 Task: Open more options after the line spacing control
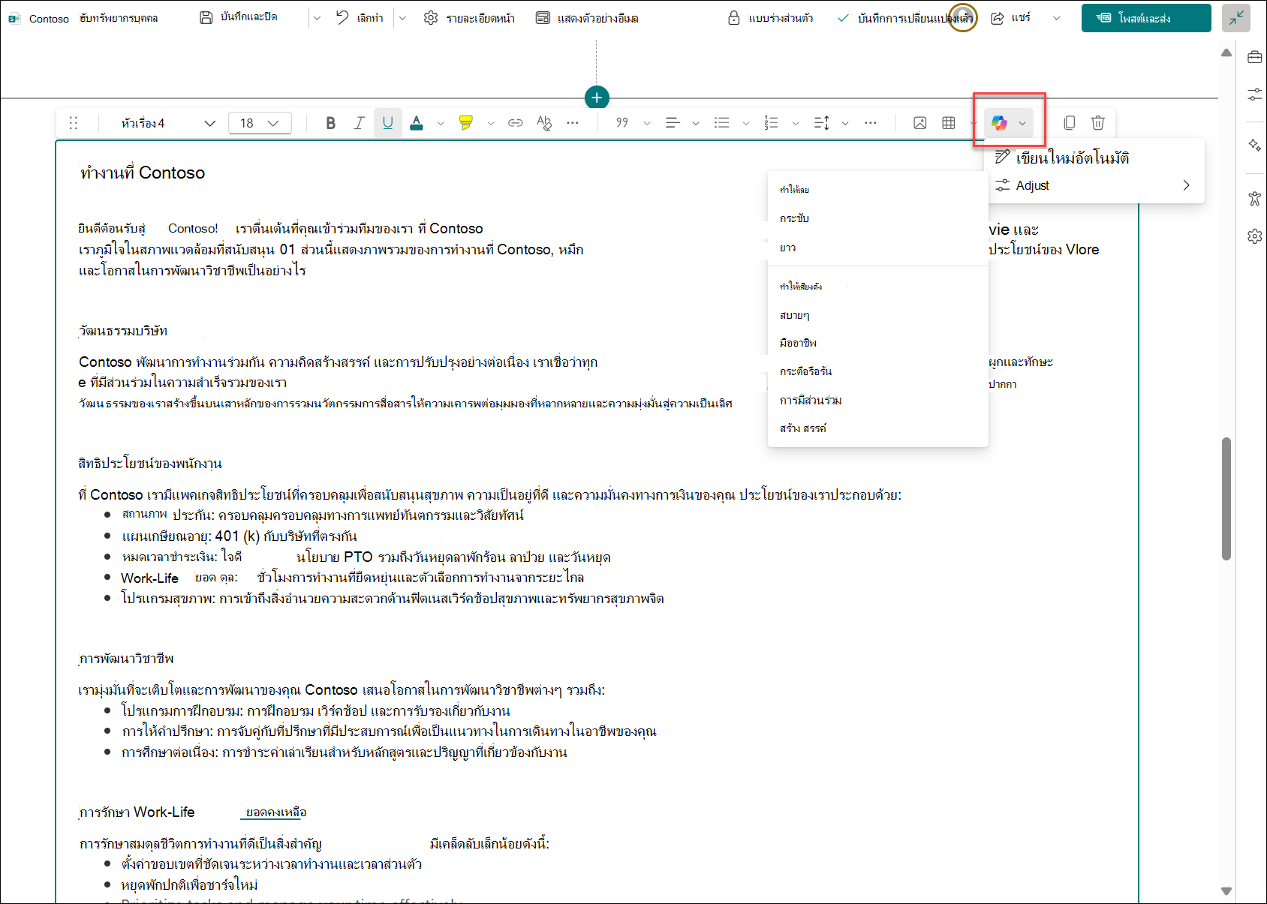(x=871, y=123)
